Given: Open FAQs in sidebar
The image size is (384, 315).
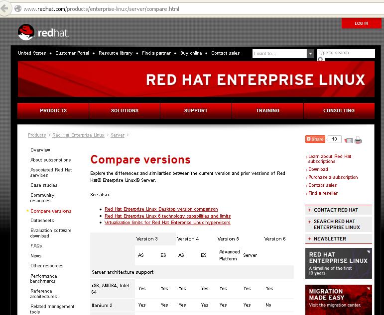Looking at the screenshot, I should [36, 245].
